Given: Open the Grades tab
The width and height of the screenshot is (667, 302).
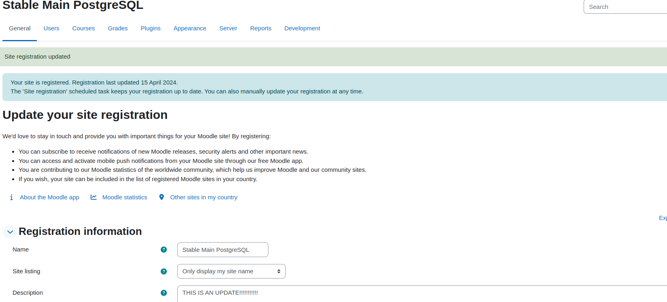Looking at the screenshot, I should (118, 28).
